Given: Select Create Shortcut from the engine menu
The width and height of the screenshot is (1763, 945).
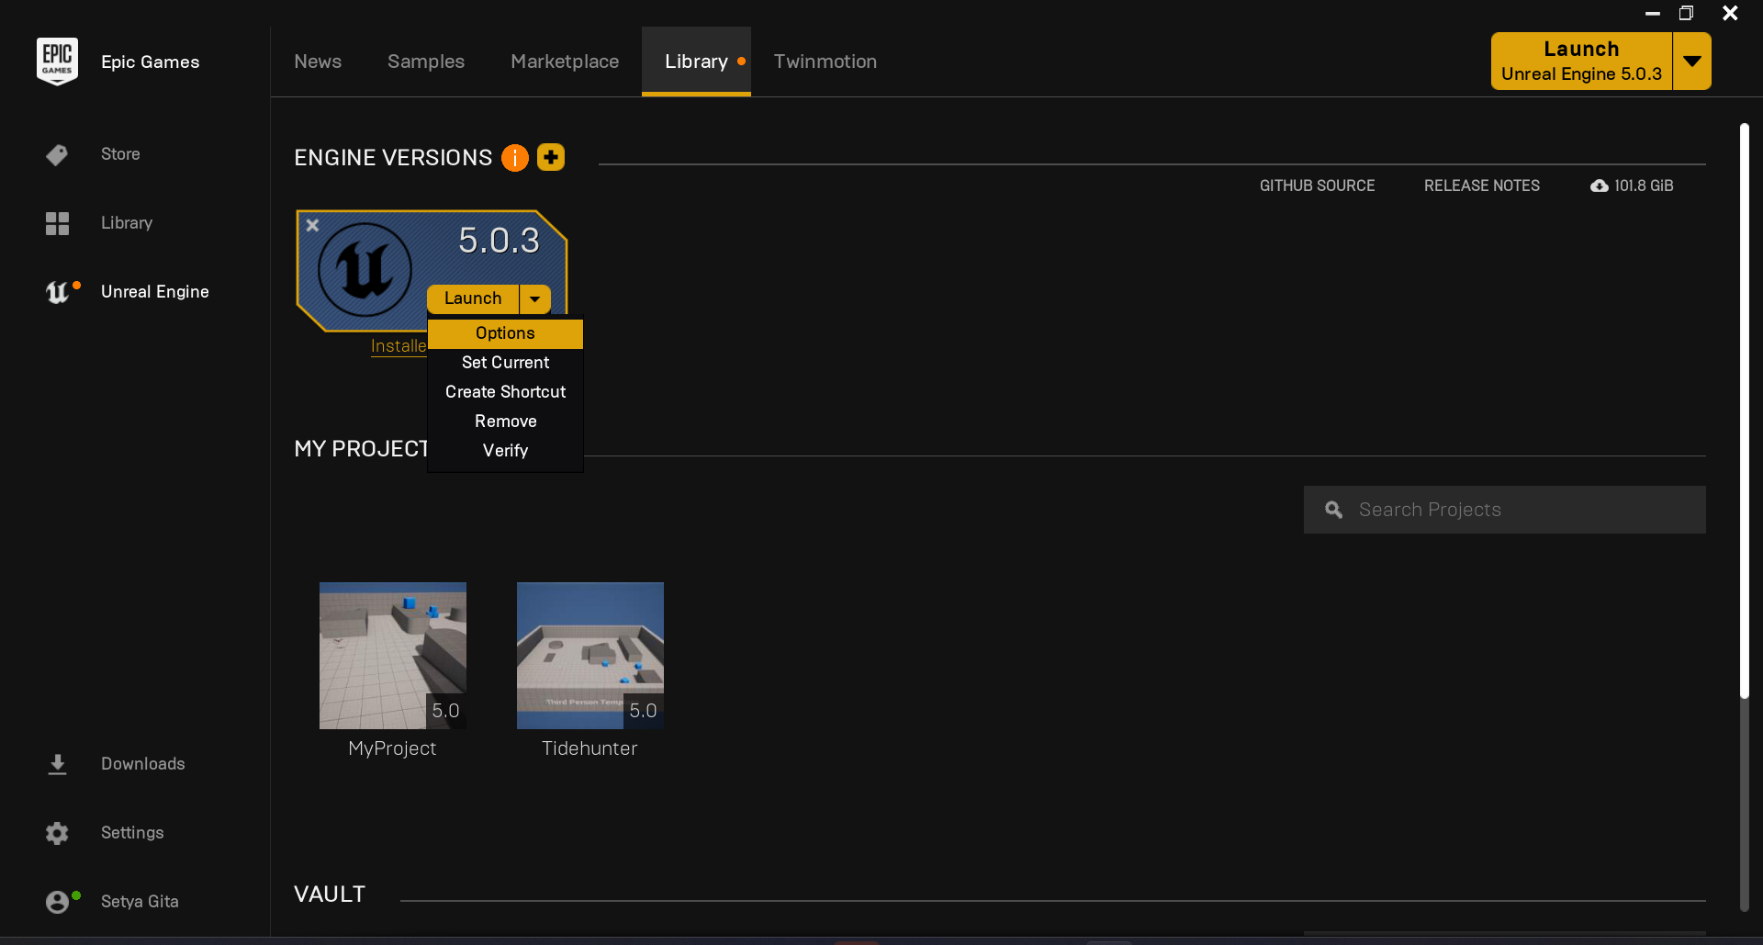Looking at the screenshot, I should point(505,392).
